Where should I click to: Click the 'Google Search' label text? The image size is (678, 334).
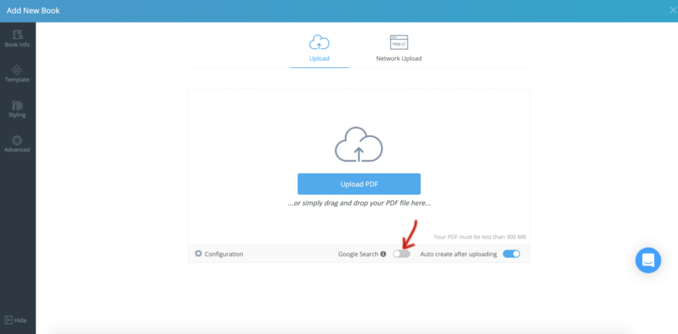358,254
